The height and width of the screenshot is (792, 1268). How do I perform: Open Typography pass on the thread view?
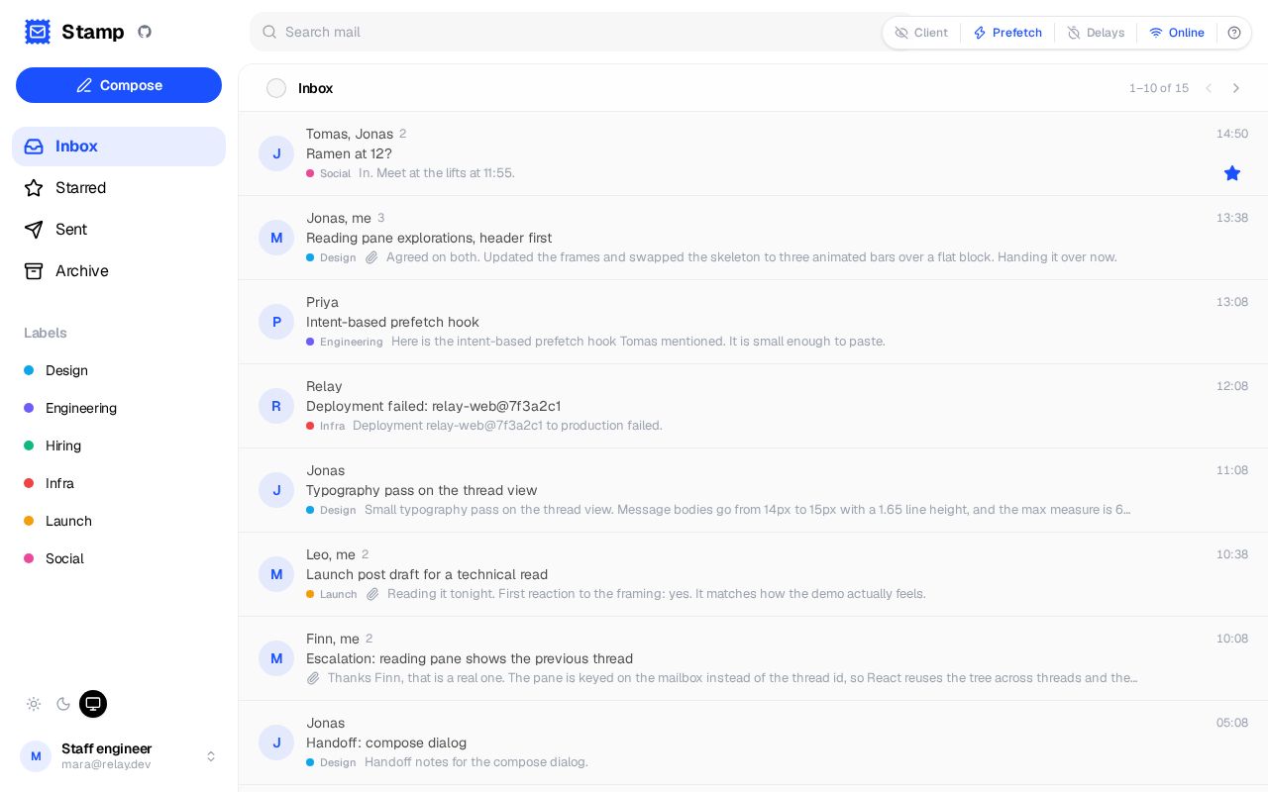click(x=753, y=490)
